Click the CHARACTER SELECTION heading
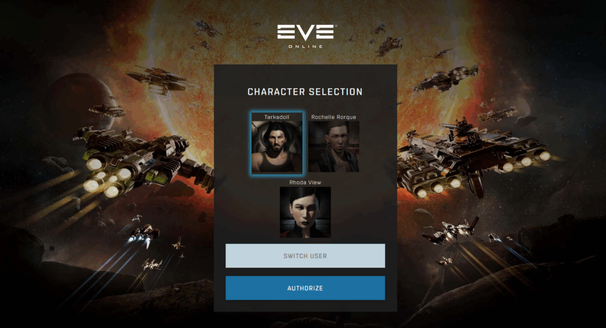The width and height of the screenshot is (606, 328). (x=305, y=92)
